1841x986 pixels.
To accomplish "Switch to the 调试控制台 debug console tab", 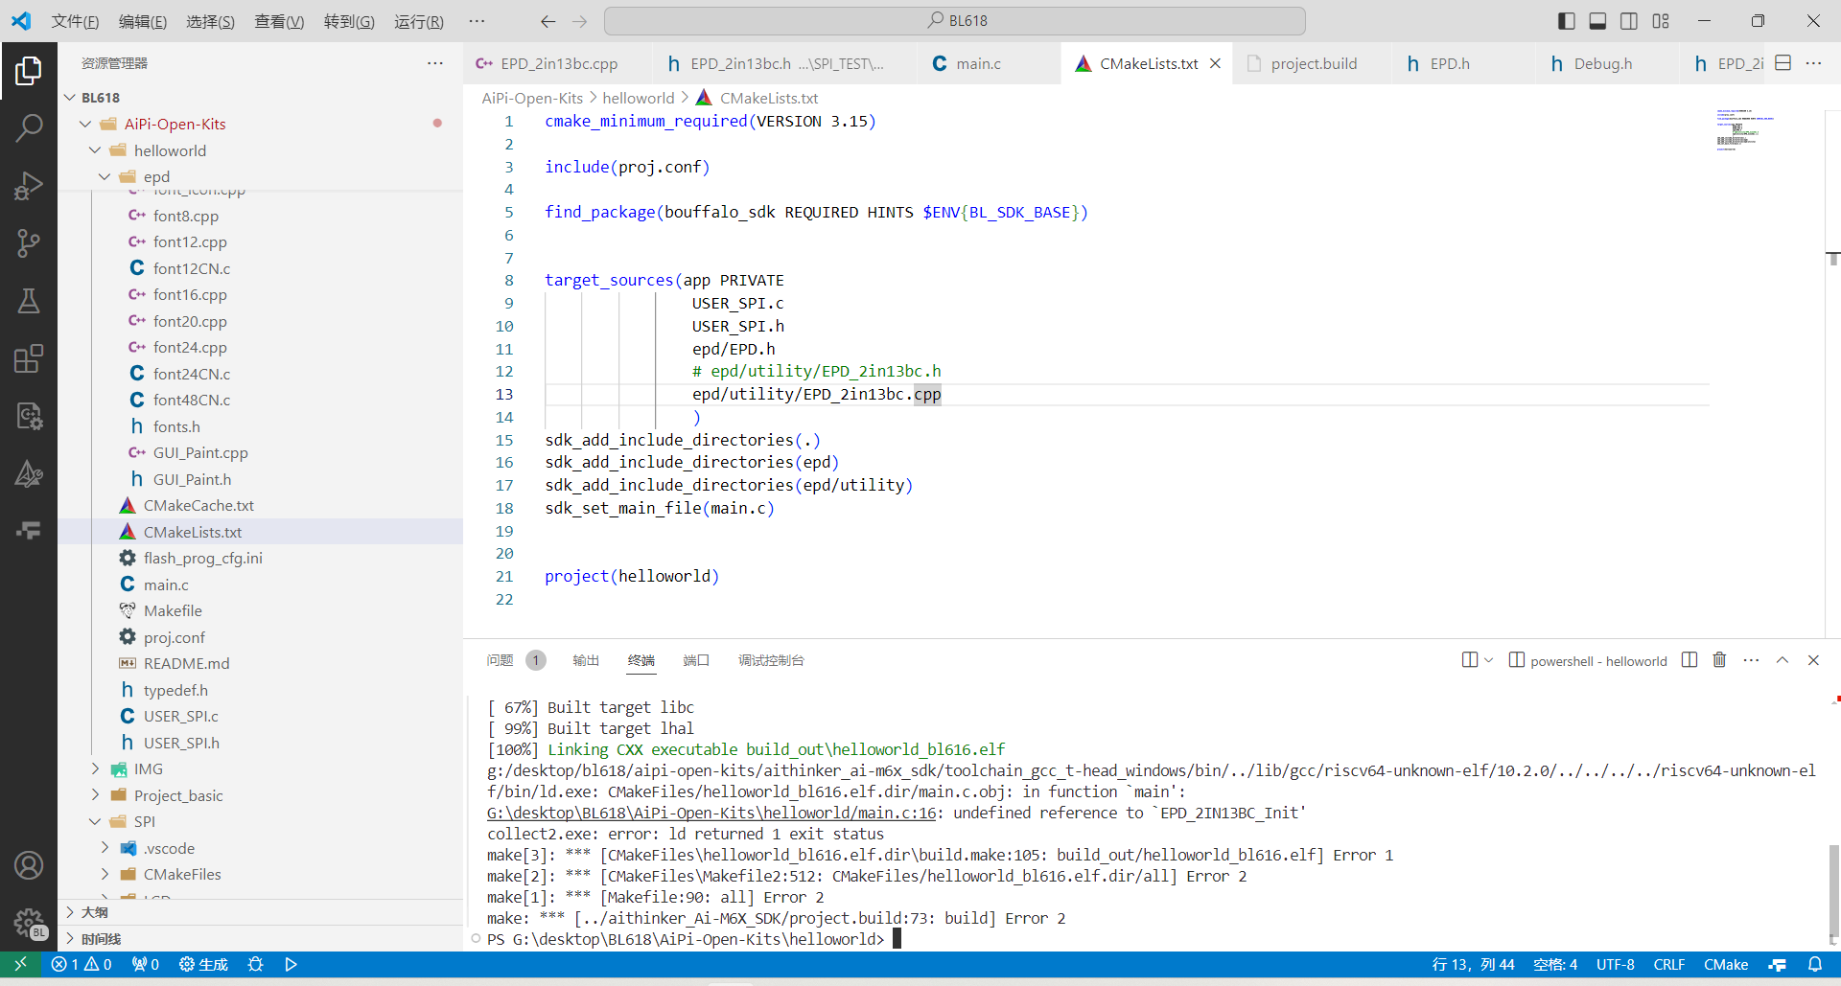I will [x=771, y=660].
